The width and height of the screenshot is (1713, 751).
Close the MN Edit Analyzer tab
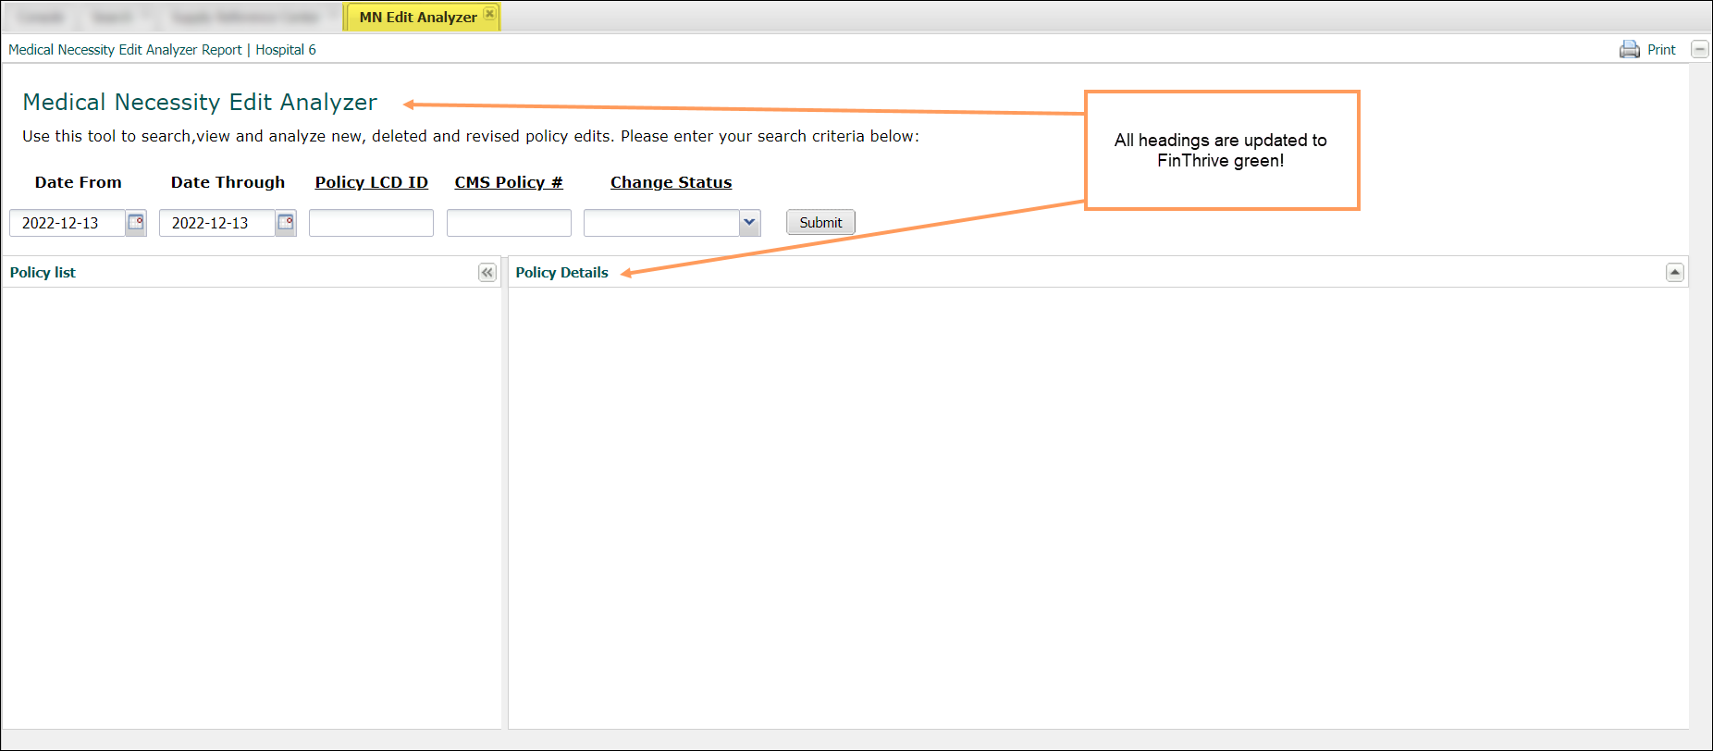[x=490, y=14]
